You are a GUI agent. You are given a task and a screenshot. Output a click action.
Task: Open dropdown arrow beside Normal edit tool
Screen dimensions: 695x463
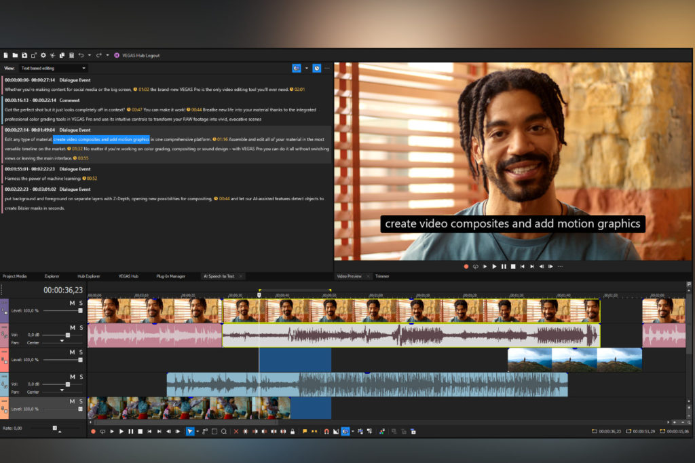pos(198,432)
